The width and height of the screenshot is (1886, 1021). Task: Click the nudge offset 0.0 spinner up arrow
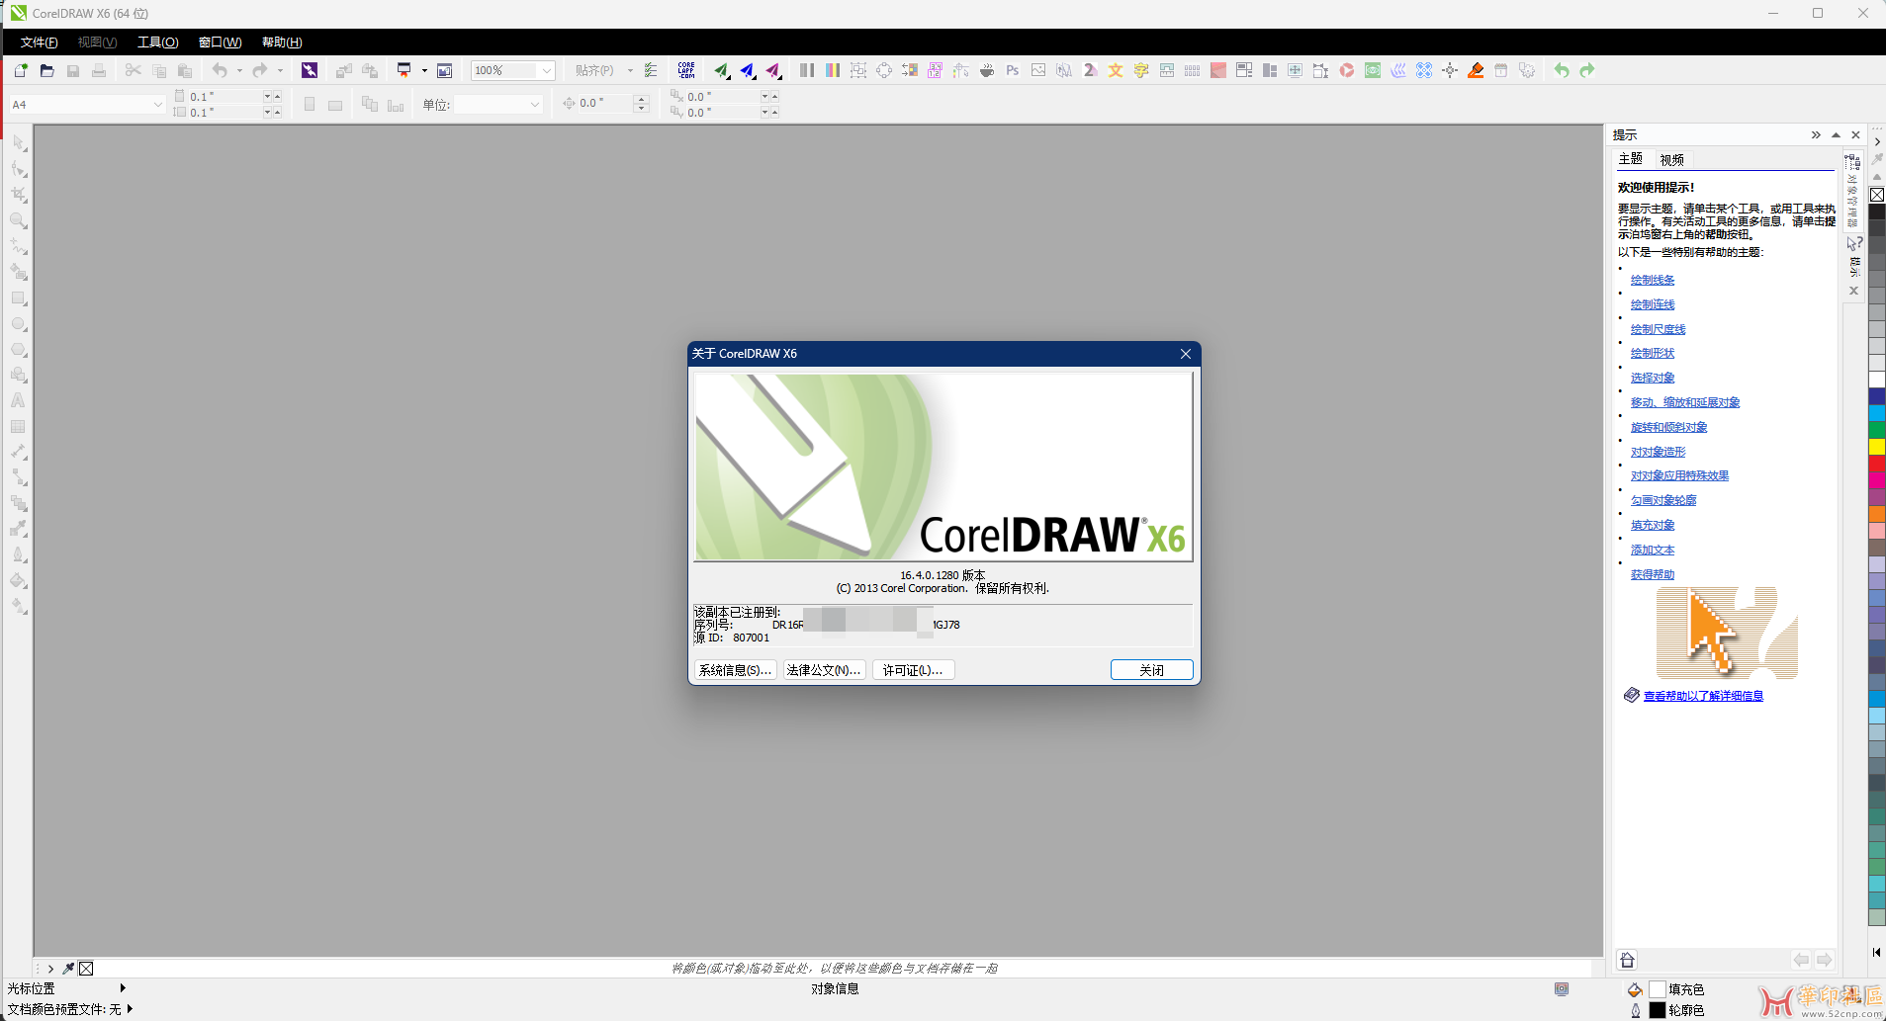641,99
